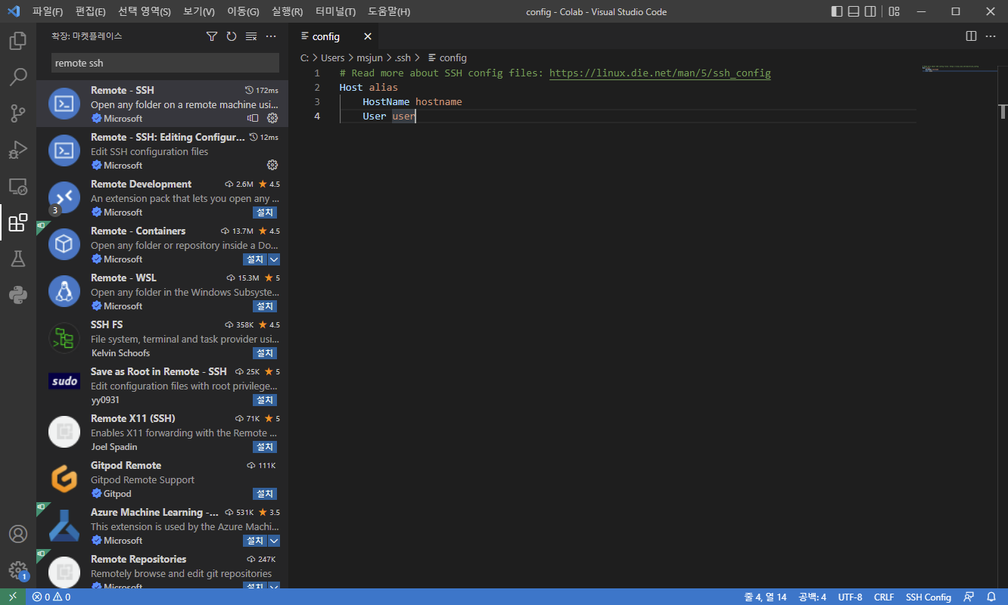Screen dimensions: 1008x605
Task: Toggle secondary side bar visibility
Action: pos(871,11)
